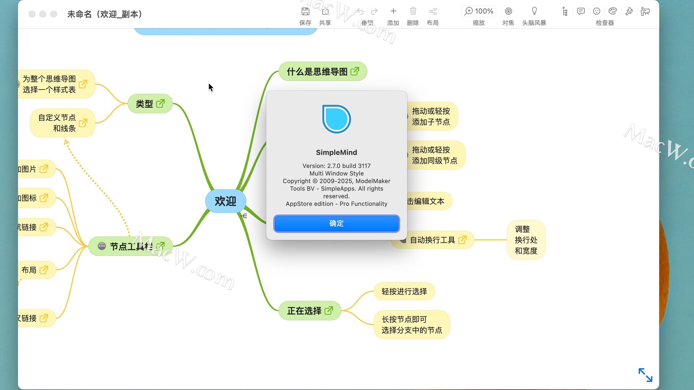Click the paintbrush pin inspector icon
Viewport: 694px width, 390px height.
coord(629,11)
